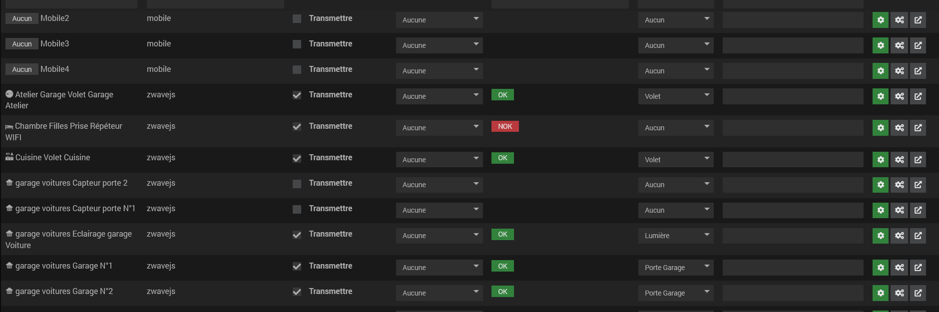Click green gear for Chambre Filles Prise Répéteur
939x312 pixels.
[880, 128]
